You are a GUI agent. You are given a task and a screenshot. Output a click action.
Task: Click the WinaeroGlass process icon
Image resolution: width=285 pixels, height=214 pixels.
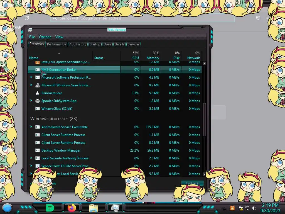point(38,109)
